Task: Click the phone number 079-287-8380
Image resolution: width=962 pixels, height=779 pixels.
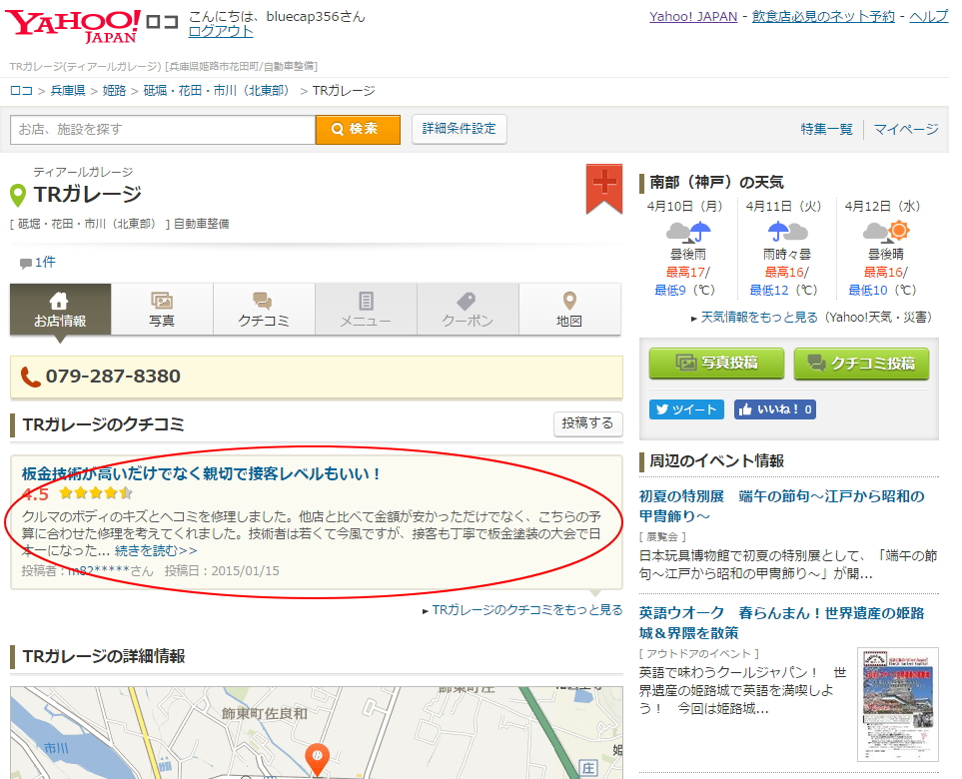Action: click(113, 376)
